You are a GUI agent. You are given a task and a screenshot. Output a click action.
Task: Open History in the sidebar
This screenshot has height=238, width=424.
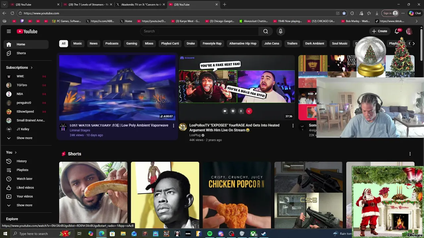(x=26, y=161)
